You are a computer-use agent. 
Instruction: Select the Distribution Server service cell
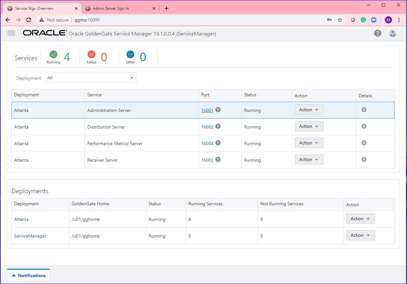click(x=142, y=127)
